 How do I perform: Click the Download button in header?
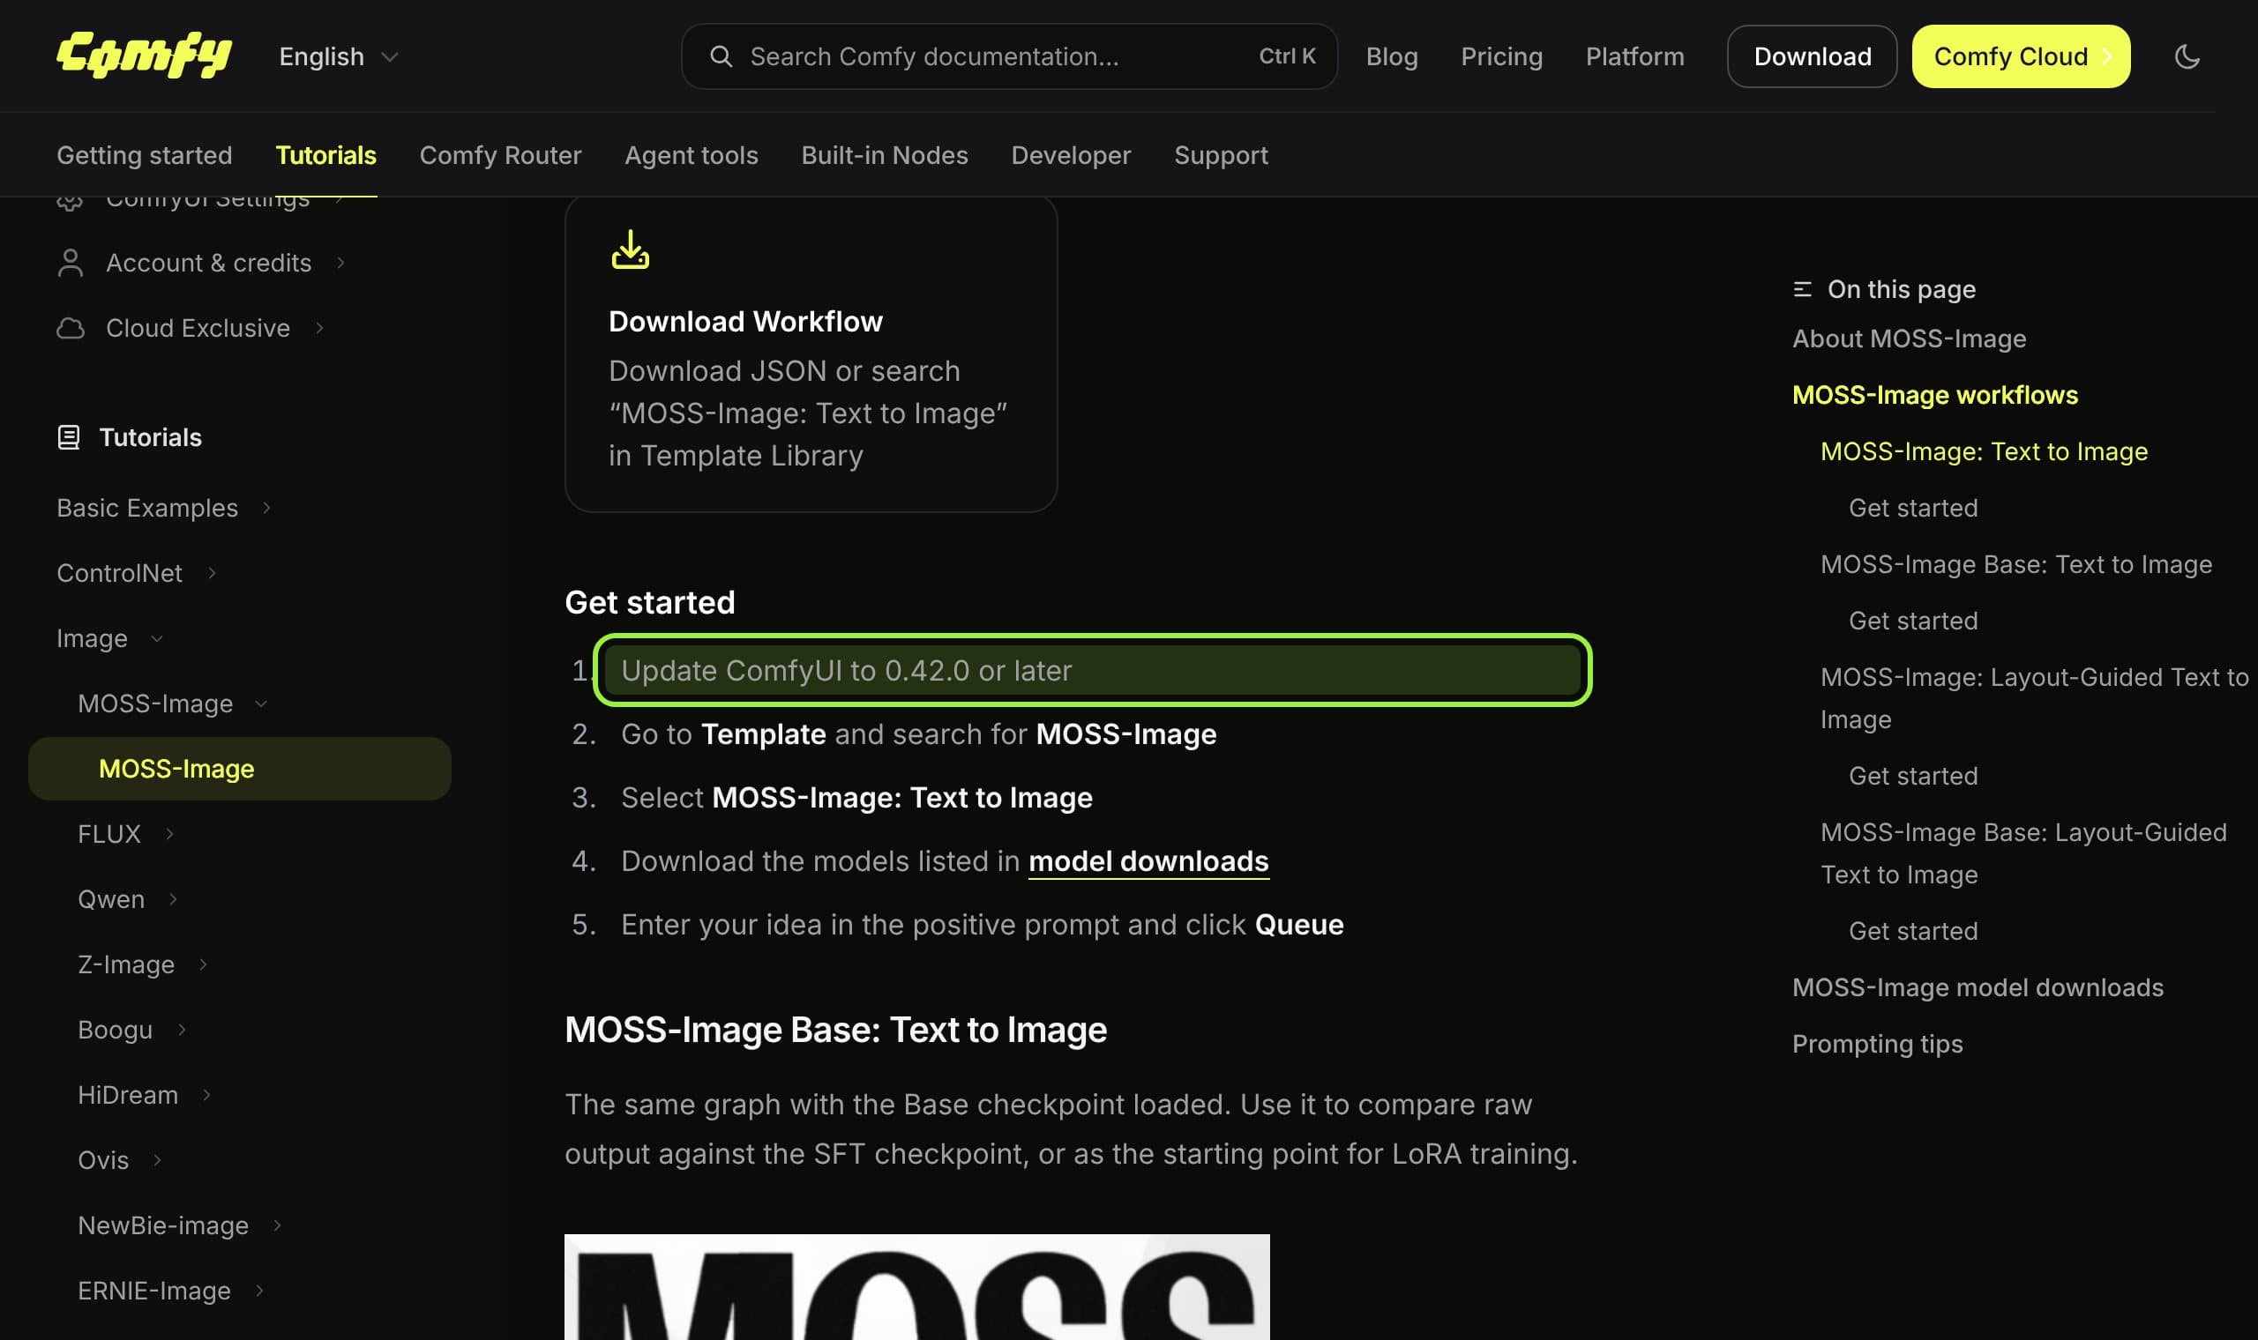point(1812,56)
